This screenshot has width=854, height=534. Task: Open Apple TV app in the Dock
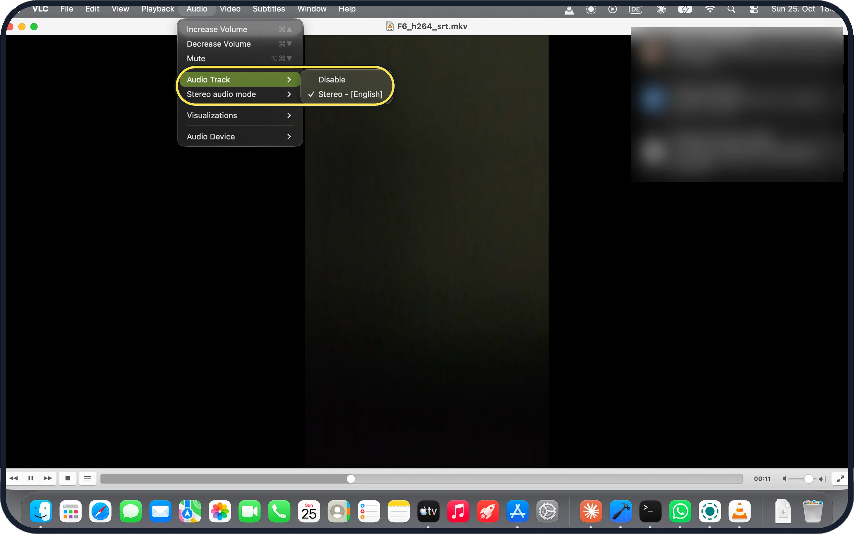click(x=428, y=511)
